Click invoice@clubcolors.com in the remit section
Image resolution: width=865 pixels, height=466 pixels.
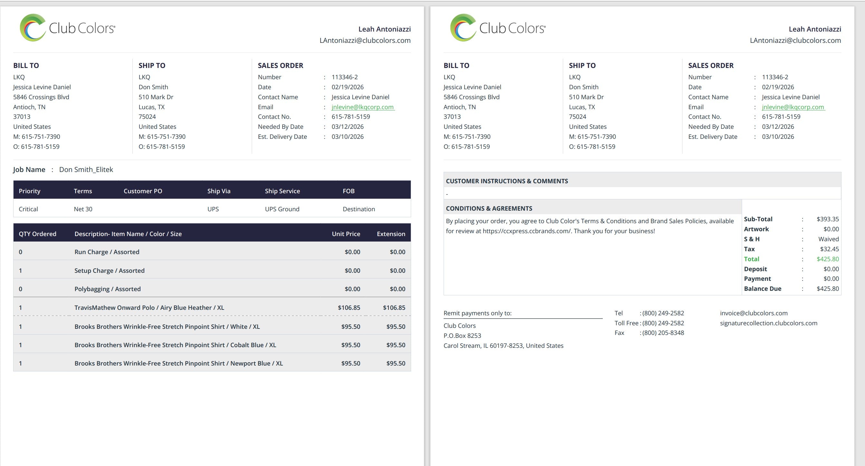[x=754, y=313]
